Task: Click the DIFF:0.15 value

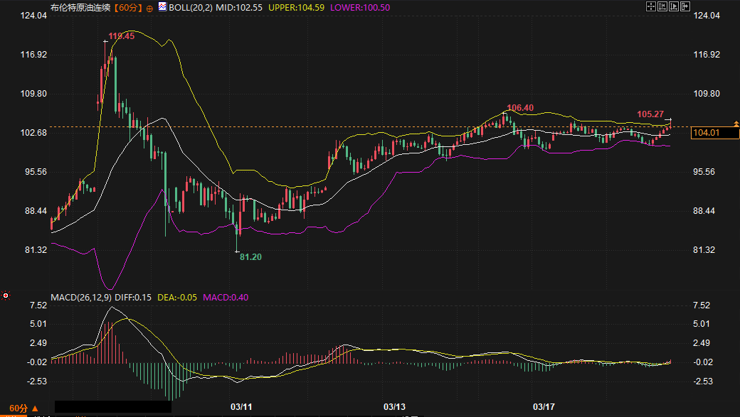Action: 133,298
